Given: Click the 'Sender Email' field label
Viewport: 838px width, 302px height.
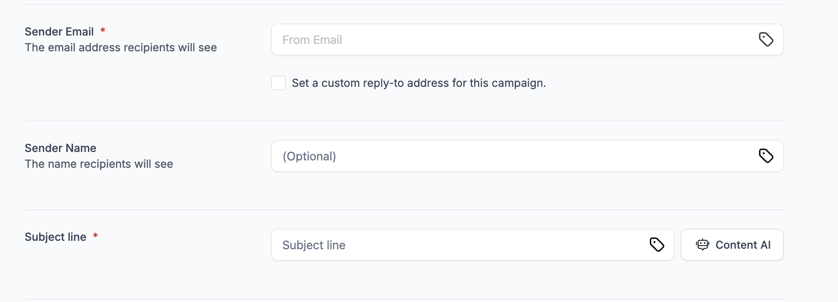Looking at the screenshot, I should [x=59, y=32].
